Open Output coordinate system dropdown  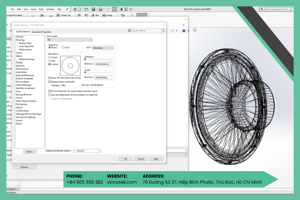click(x=87, y=151)
